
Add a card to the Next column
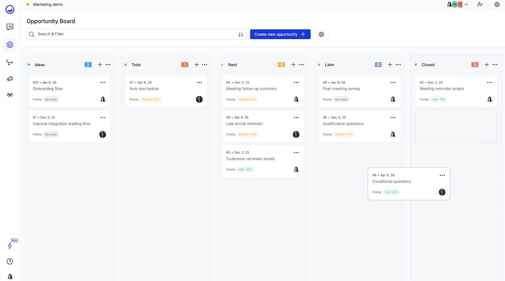(x=293, y=65)
